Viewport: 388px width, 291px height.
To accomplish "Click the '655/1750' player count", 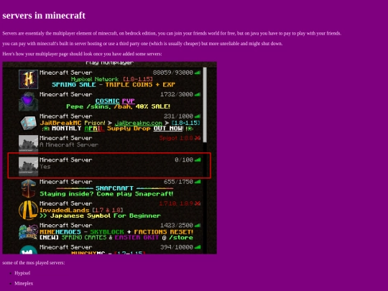I will pos(178,182).
